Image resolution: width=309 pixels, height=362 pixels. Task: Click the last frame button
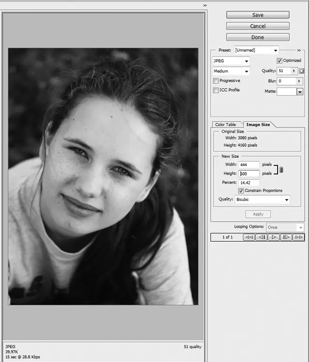pos(298,237)
